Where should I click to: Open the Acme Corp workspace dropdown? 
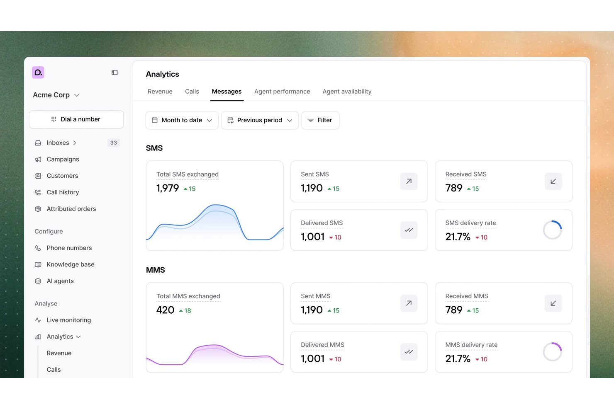(56, 95)
